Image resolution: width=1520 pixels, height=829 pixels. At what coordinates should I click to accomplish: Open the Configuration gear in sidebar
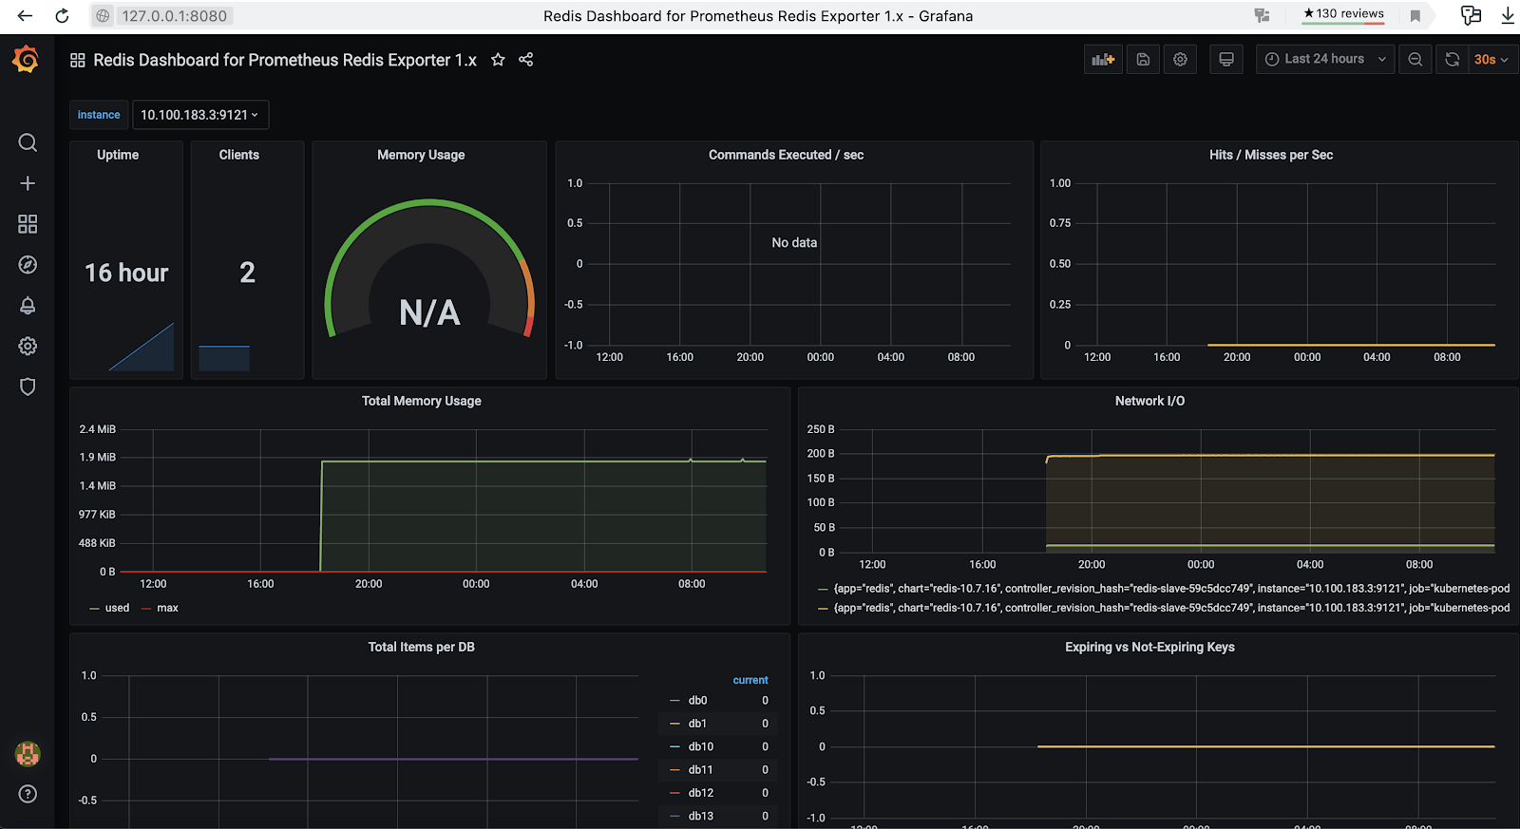tap(28, 346)
